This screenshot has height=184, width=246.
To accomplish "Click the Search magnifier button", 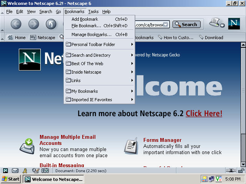I will point(186,25).
